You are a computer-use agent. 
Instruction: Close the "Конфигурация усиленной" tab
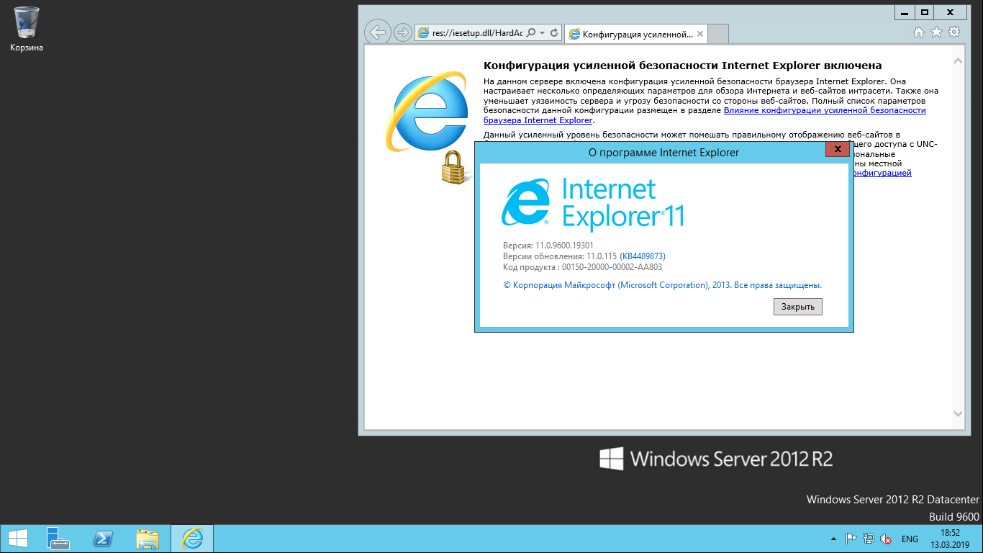coord(700,34)
